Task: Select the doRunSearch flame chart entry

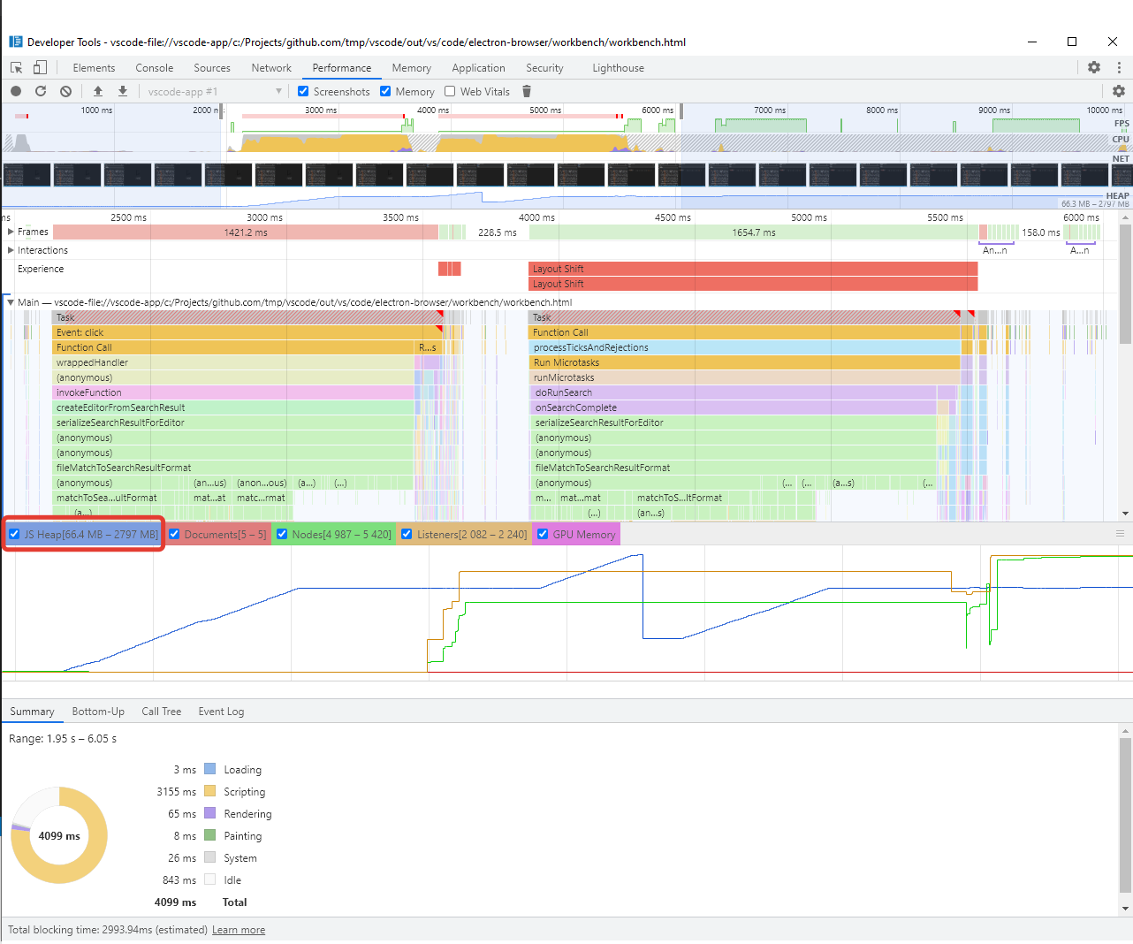Action: pyautogui.click(x=734, y=392)
